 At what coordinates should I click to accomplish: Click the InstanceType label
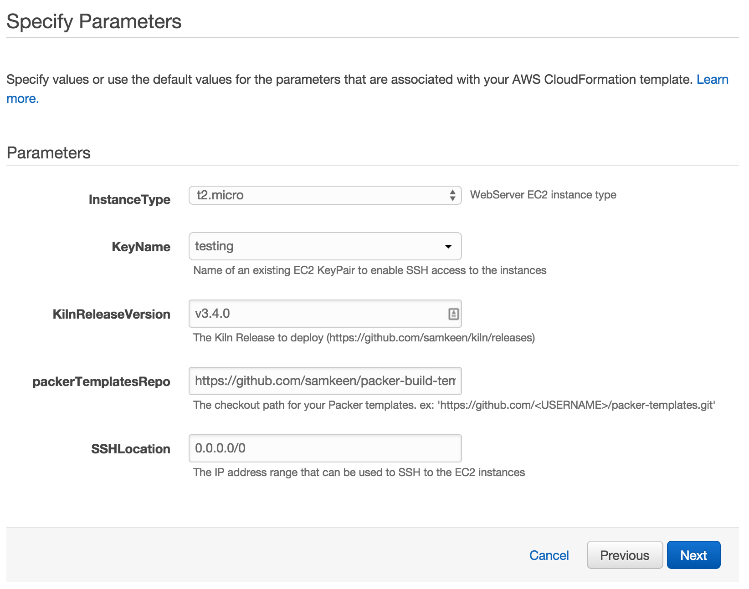129,200
